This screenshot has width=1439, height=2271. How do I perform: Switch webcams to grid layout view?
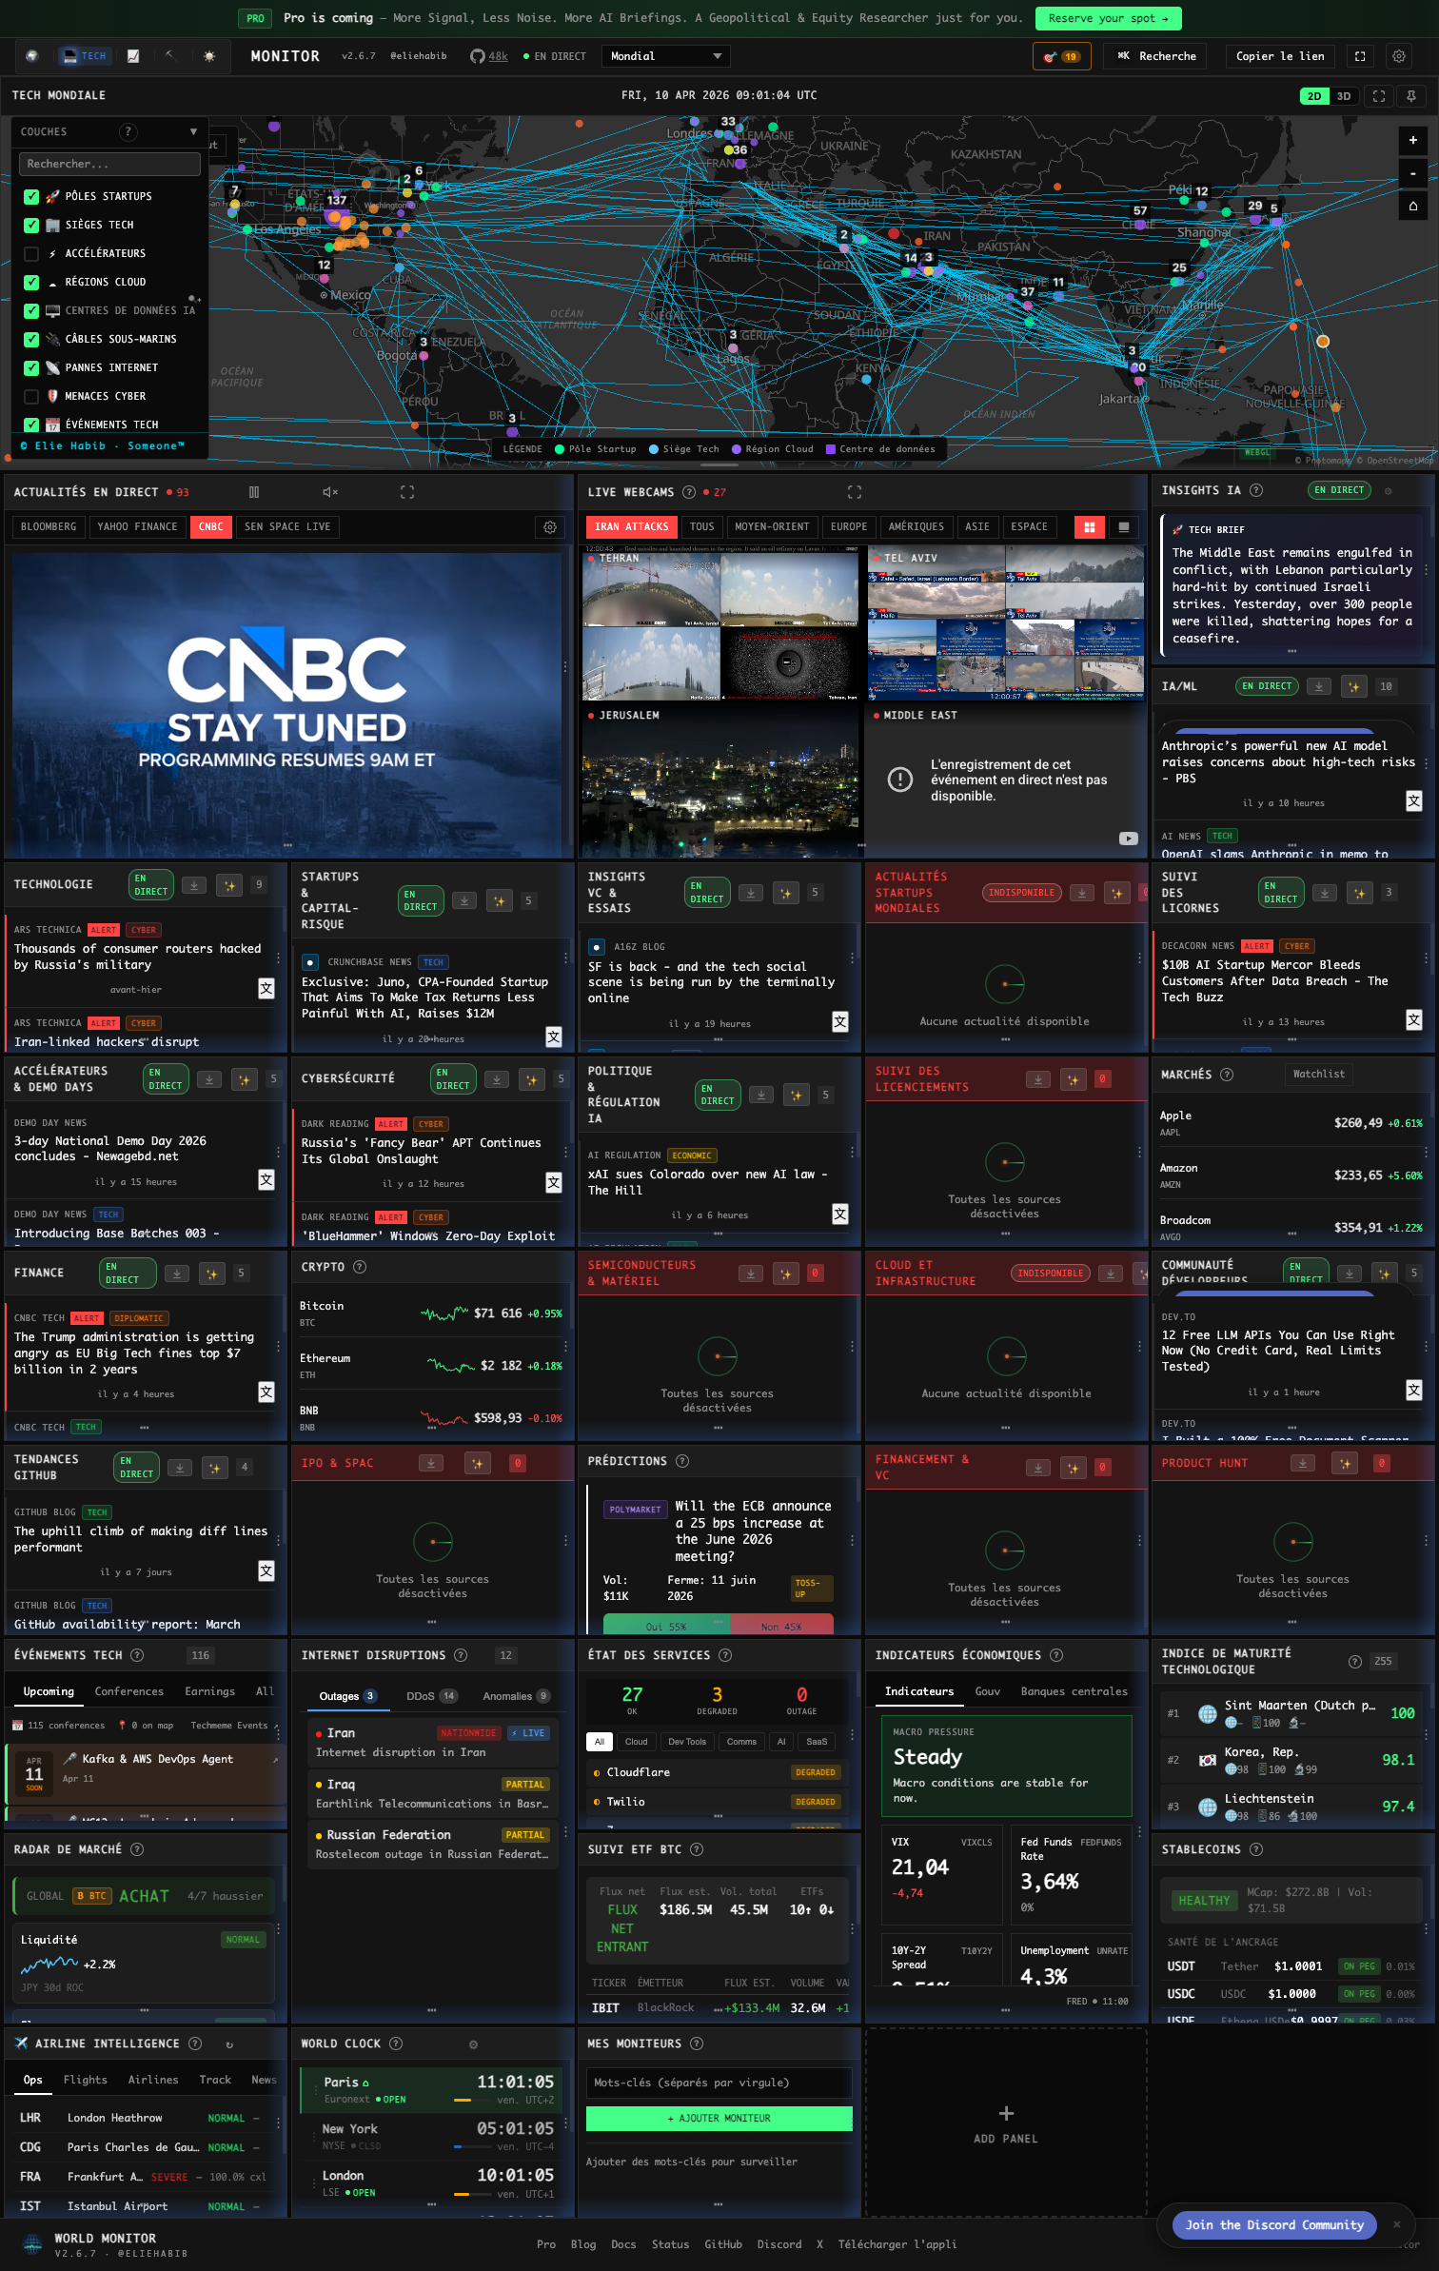1089,527
